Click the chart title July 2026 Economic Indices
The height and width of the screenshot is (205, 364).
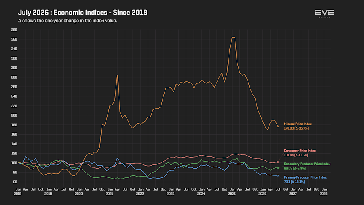(83, 13)
